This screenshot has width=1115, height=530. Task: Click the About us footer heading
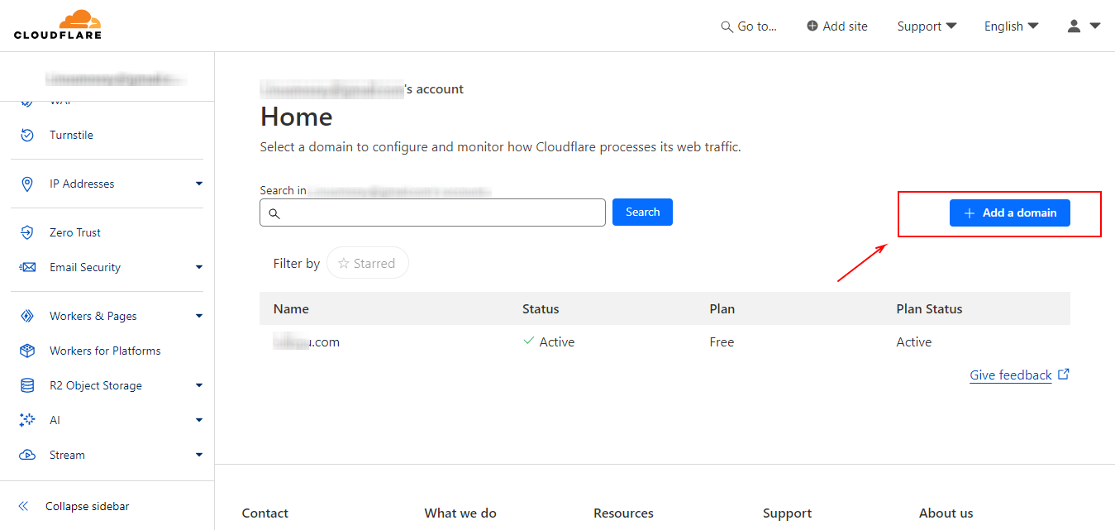(946, 513)
